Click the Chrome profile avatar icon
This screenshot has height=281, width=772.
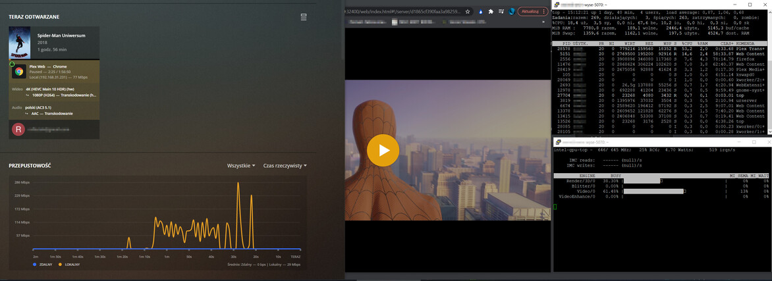[512, 12]
